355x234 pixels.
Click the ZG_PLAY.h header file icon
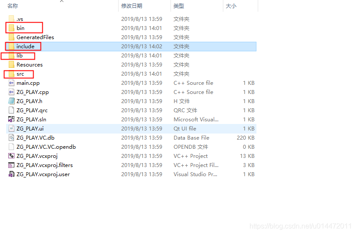(x=11, y=101)
